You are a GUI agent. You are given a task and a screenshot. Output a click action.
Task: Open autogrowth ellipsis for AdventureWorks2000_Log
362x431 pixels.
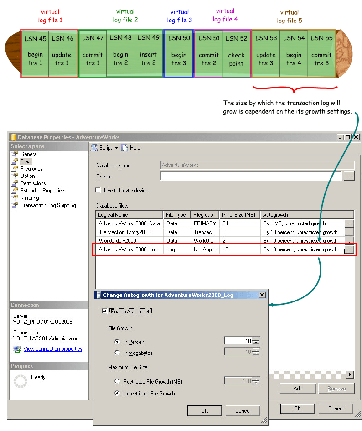click(349, 250)
